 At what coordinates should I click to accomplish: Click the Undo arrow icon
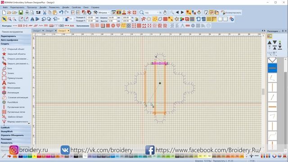pos(61,13)
